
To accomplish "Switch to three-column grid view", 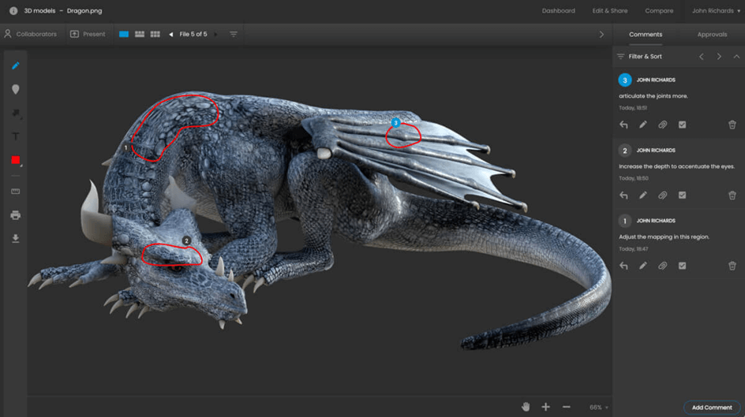I will (x=155, y=34).
